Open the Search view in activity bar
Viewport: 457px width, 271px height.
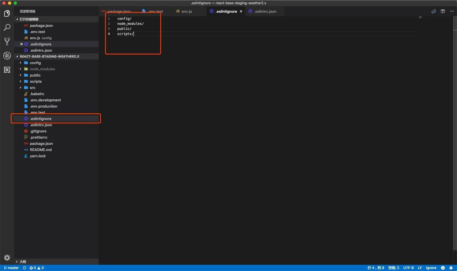[7, 28]
